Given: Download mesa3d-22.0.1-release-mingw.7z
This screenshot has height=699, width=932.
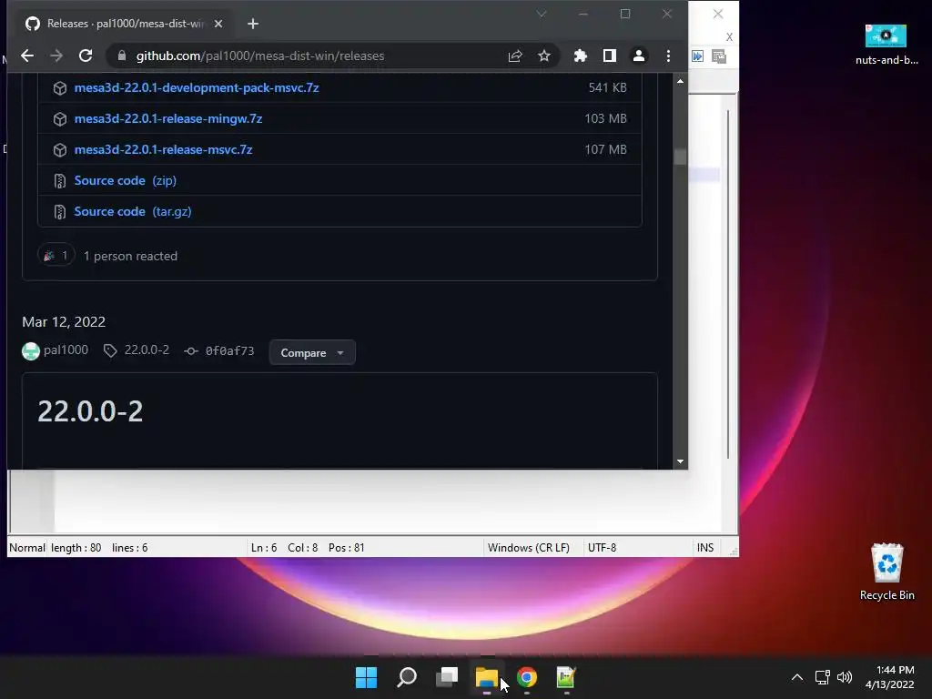Looking at the screenshot, I should [168, 119].
